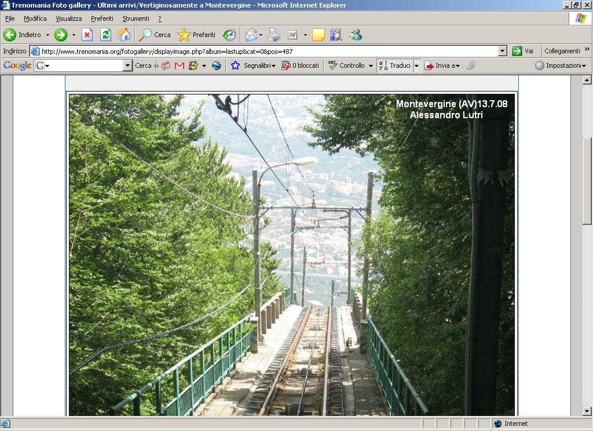Expand the mail icon dropdown arrow
Screen dimensions: 593x431
point(261,35)
